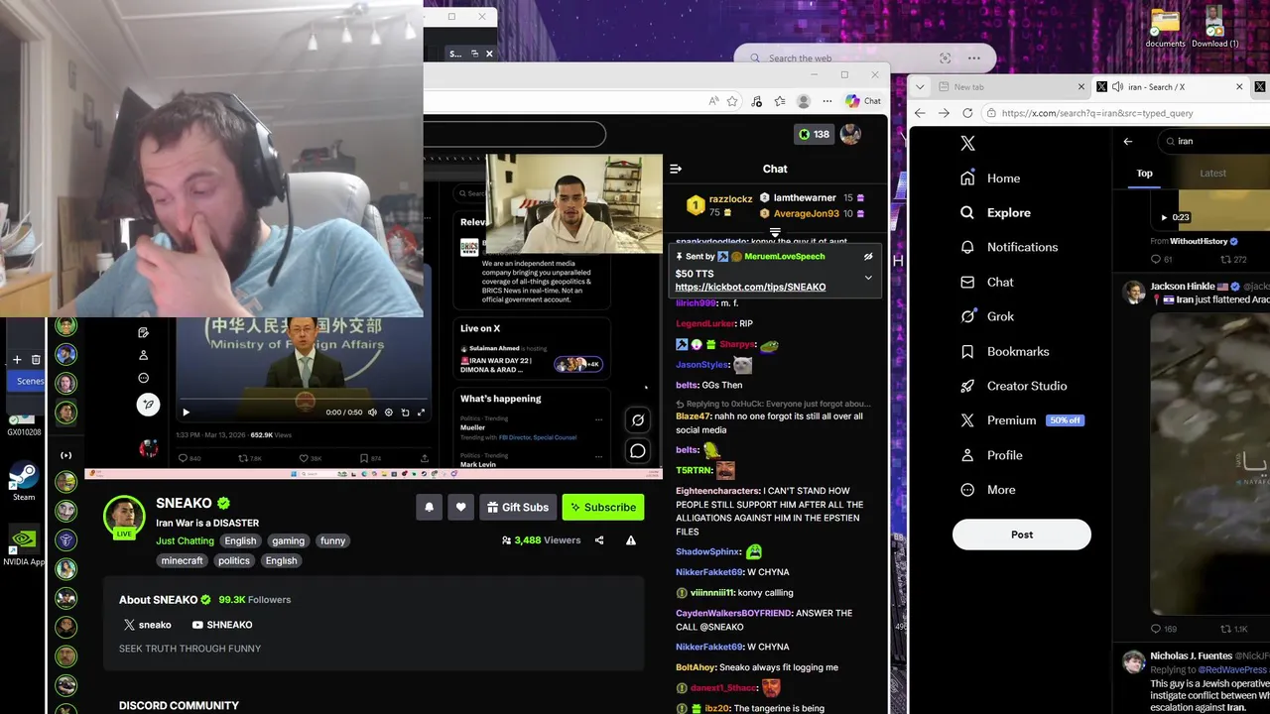The image size is (1270, 714).
Task: Open Profile in the X sidebar
Action: coord(991,455)
